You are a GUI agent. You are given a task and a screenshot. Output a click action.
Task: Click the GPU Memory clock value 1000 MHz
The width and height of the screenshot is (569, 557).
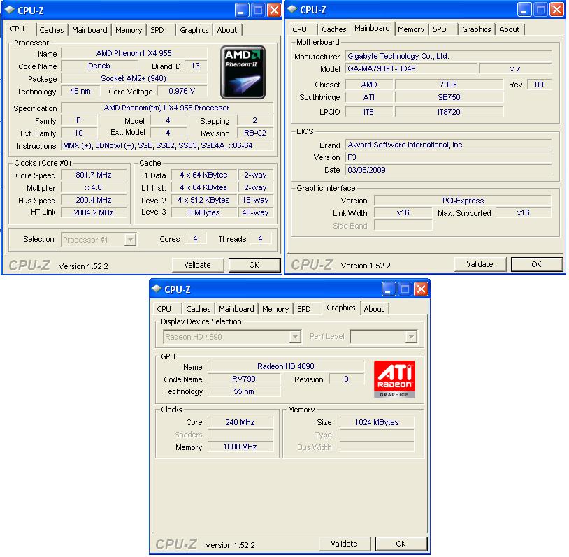pyautogui.click(x=240, y=447)
